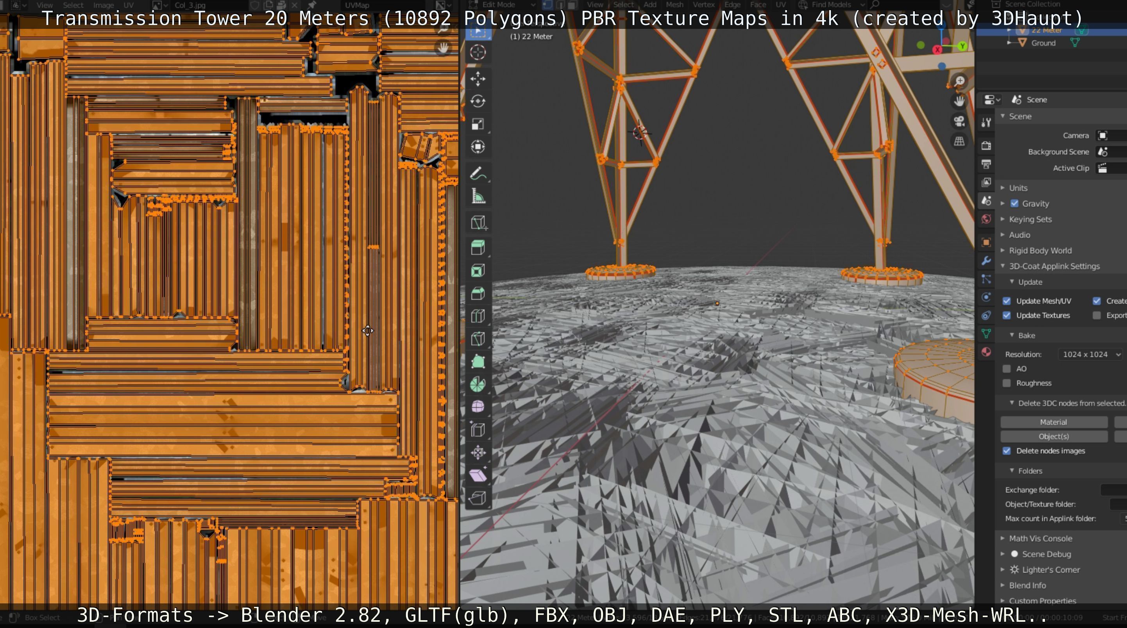Select the 3D Cursor tool
Screen dimensions: 1127x628
478,52
